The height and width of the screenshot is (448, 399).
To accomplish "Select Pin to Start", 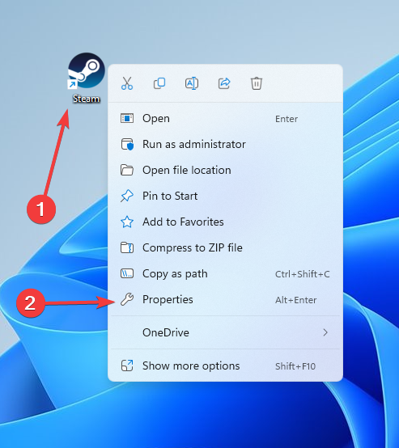I will point(225,196).
